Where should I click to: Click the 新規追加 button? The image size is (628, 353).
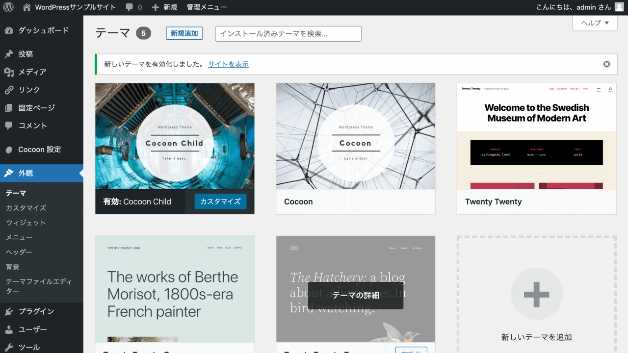click(x=184, y=33)
